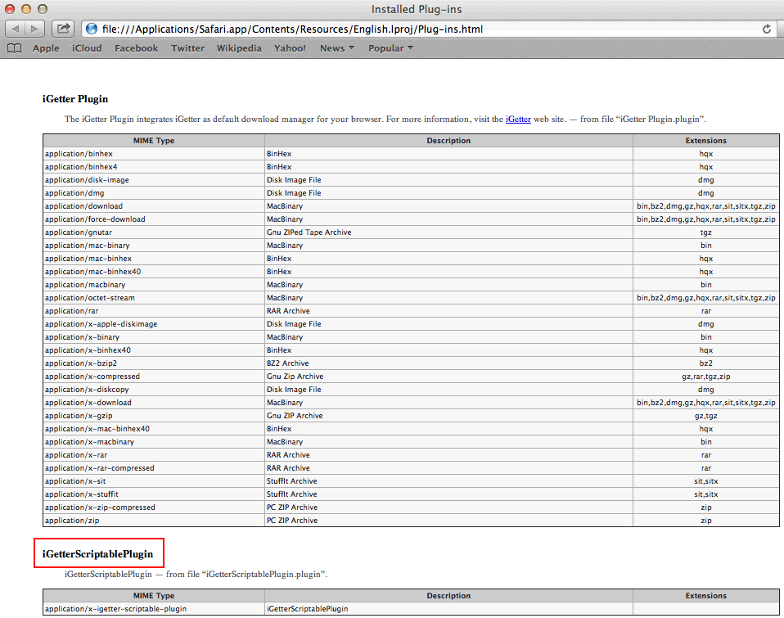This screenshot has height=618, width=784.
Task: Open the Apple bookmark
Action: (x=46, y=48)
